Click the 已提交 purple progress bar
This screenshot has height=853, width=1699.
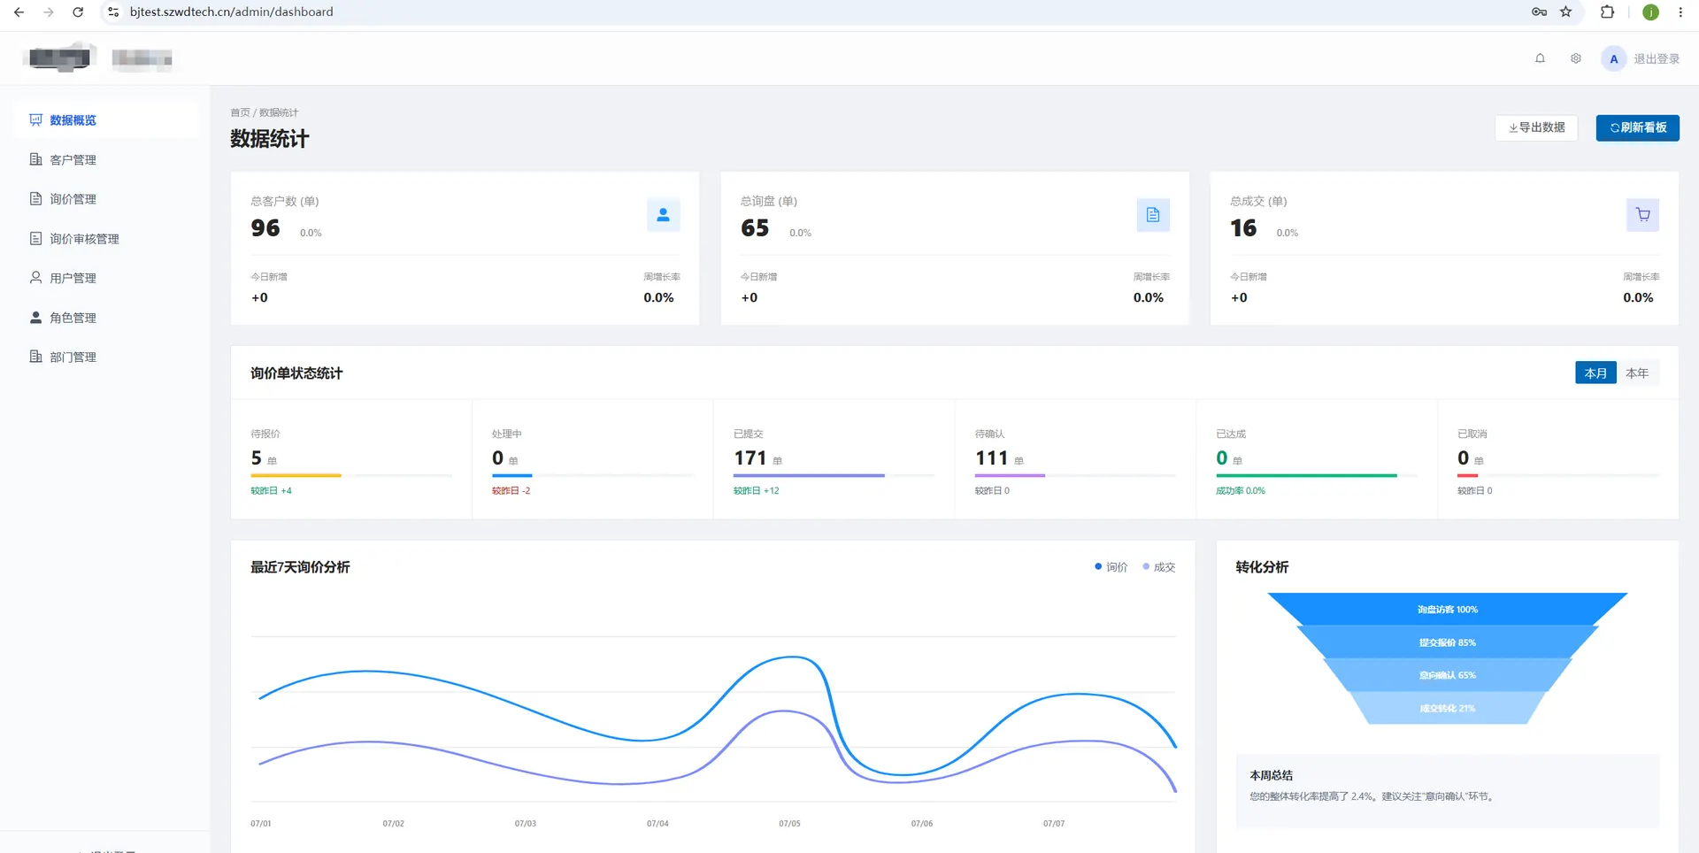click(x=809, y=475)
